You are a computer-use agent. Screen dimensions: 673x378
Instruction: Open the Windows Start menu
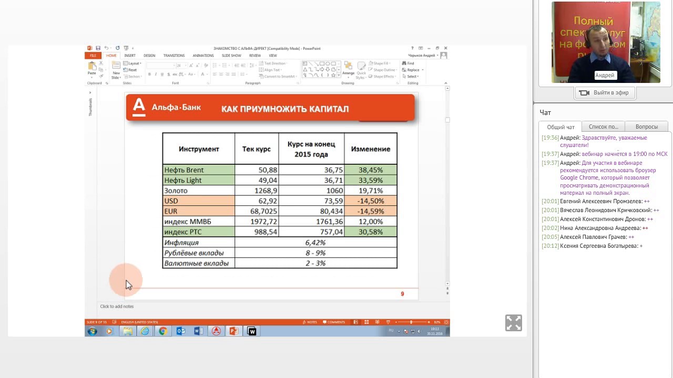(93, 331)
